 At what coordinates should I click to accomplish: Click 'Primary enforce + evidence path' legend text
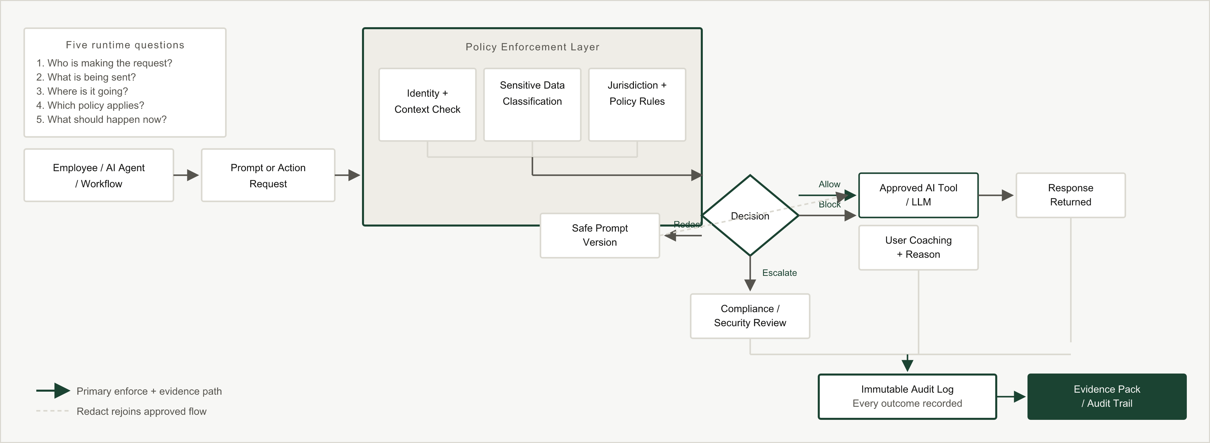[x=149, y=391]
